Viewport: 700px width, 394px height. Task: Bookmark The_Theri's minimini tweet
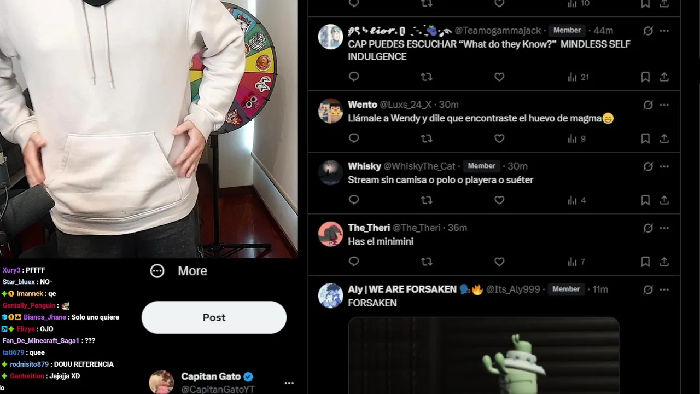click(645, 262)
